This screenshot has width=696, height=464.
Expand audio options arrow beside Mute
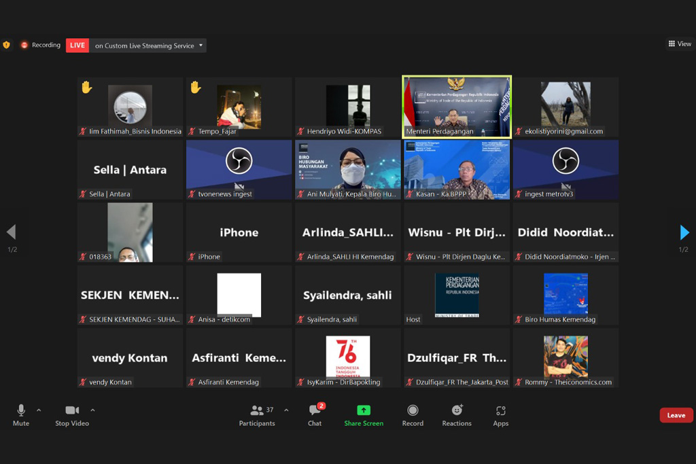click(x=39, y=410)
